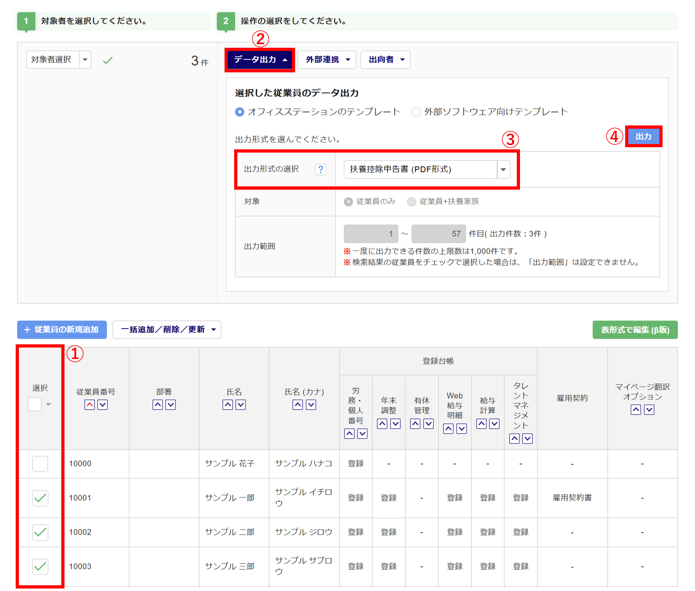Click the blue 出力 button
This screenshot has width=695, height=591.
[643, 136]
